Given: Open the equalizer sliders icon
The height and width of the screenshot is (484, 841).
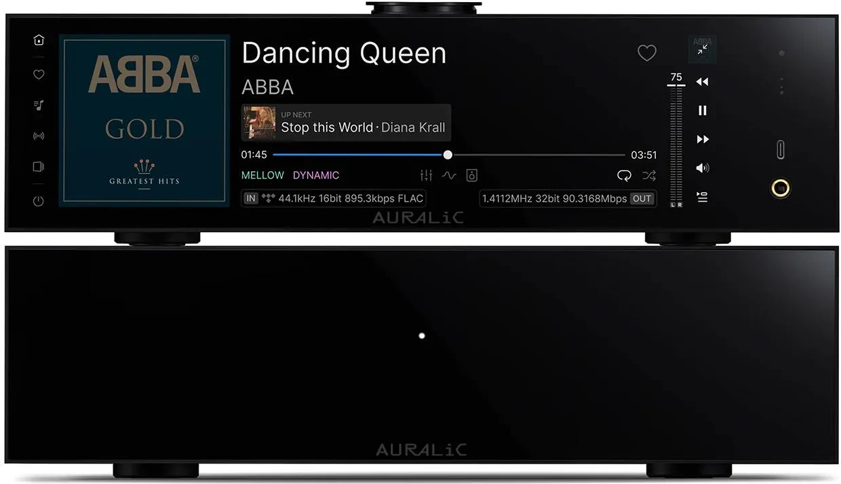Looking at the screenshot, I should [x=426, y=176].
